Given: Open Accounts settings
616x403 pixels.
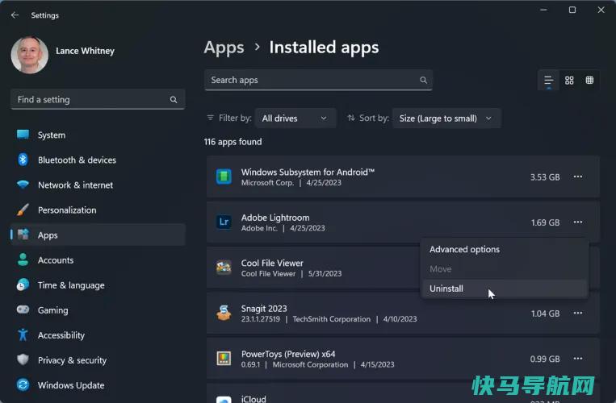Looking at the screenshot, I should point(98,260).
